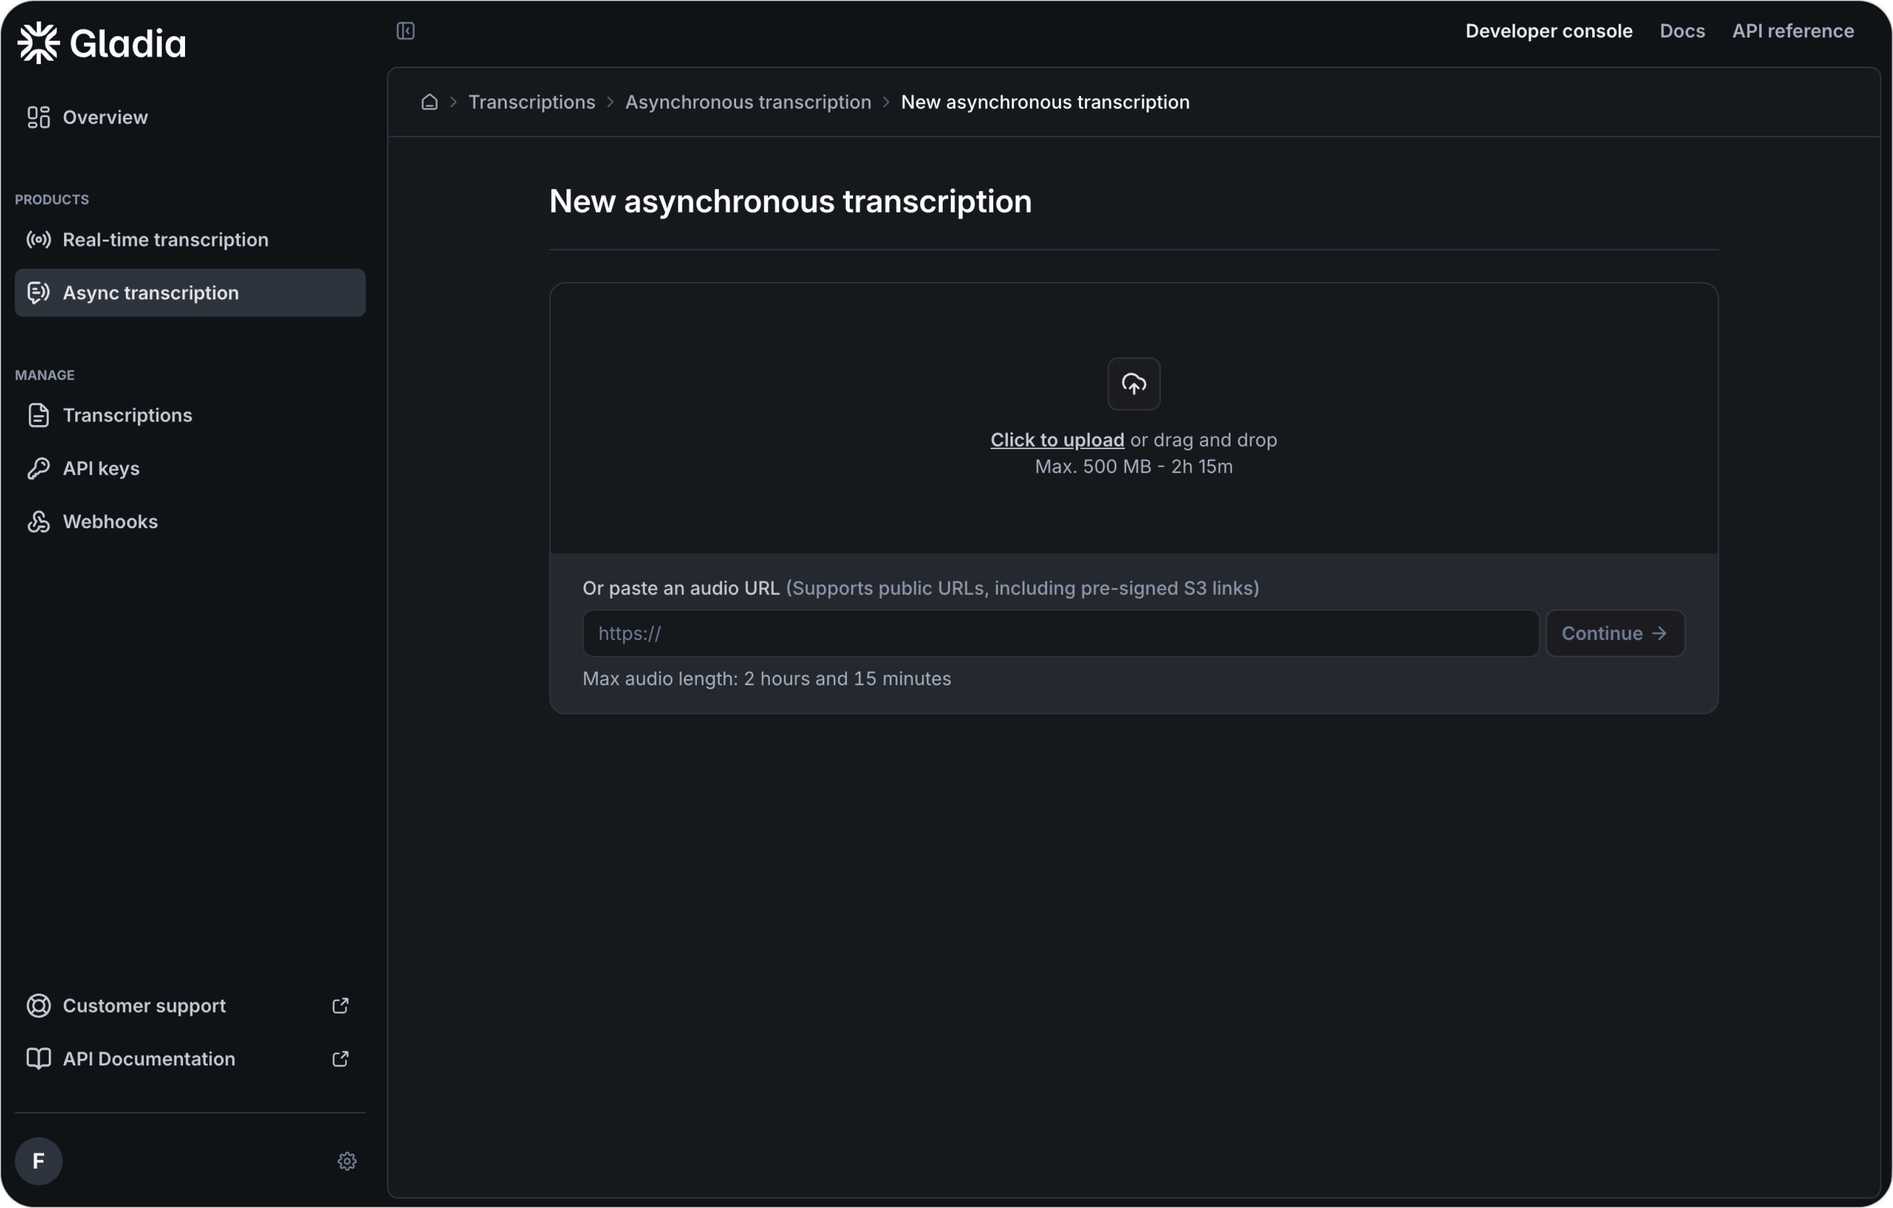Image resolution: width=1893 pixels, height=1208 pixels.
Task: Click the cloud upload icon
Action: [x=1134, y=384]
